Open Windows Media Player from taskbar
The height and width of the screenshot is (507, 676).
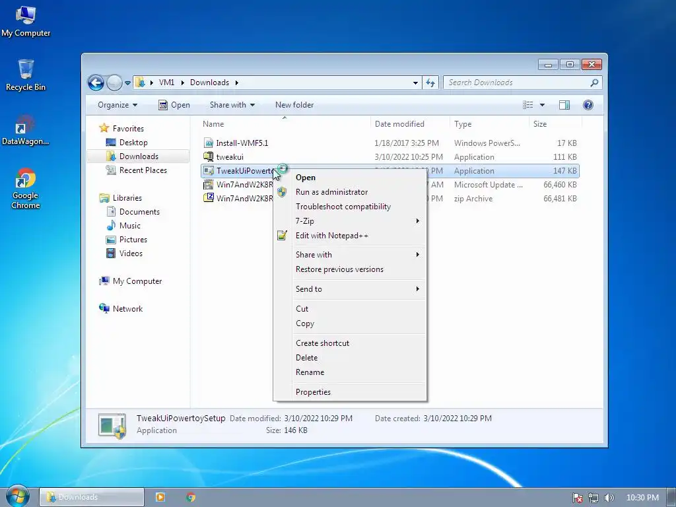tap(160, 497)
